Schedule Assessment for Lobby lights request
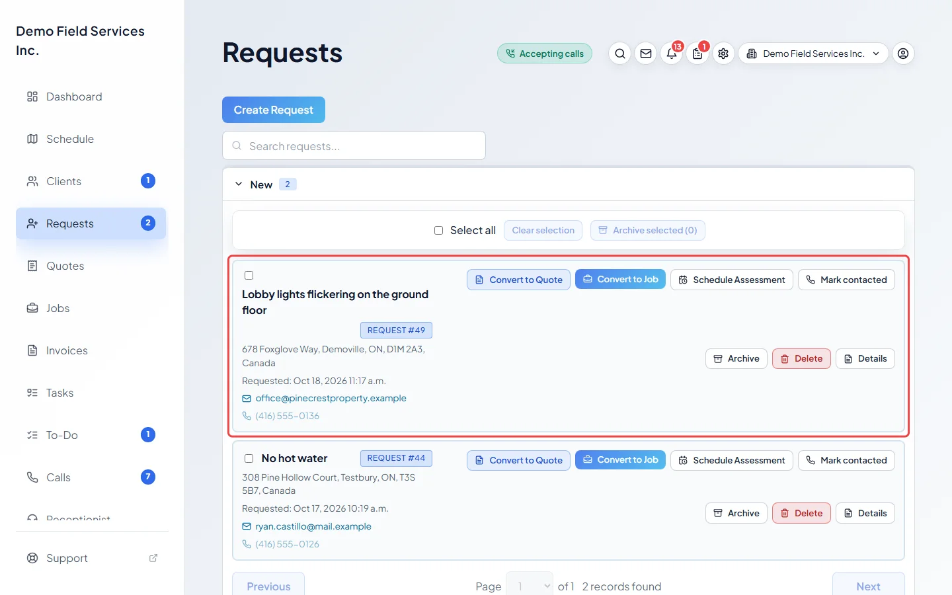Viewport: 952px width, 595px height. click(x=732, y=280)
